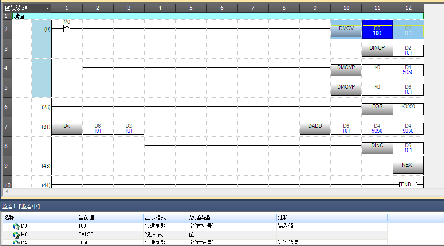The height and width of the screenshot is (246, 444).
Task: Click the M0 watch item icon
Action: click(x=16, y=234)
